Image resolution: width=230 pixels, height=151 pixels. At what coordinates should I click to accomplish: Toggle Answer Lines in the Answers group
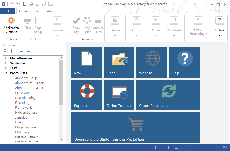[98, 25]
